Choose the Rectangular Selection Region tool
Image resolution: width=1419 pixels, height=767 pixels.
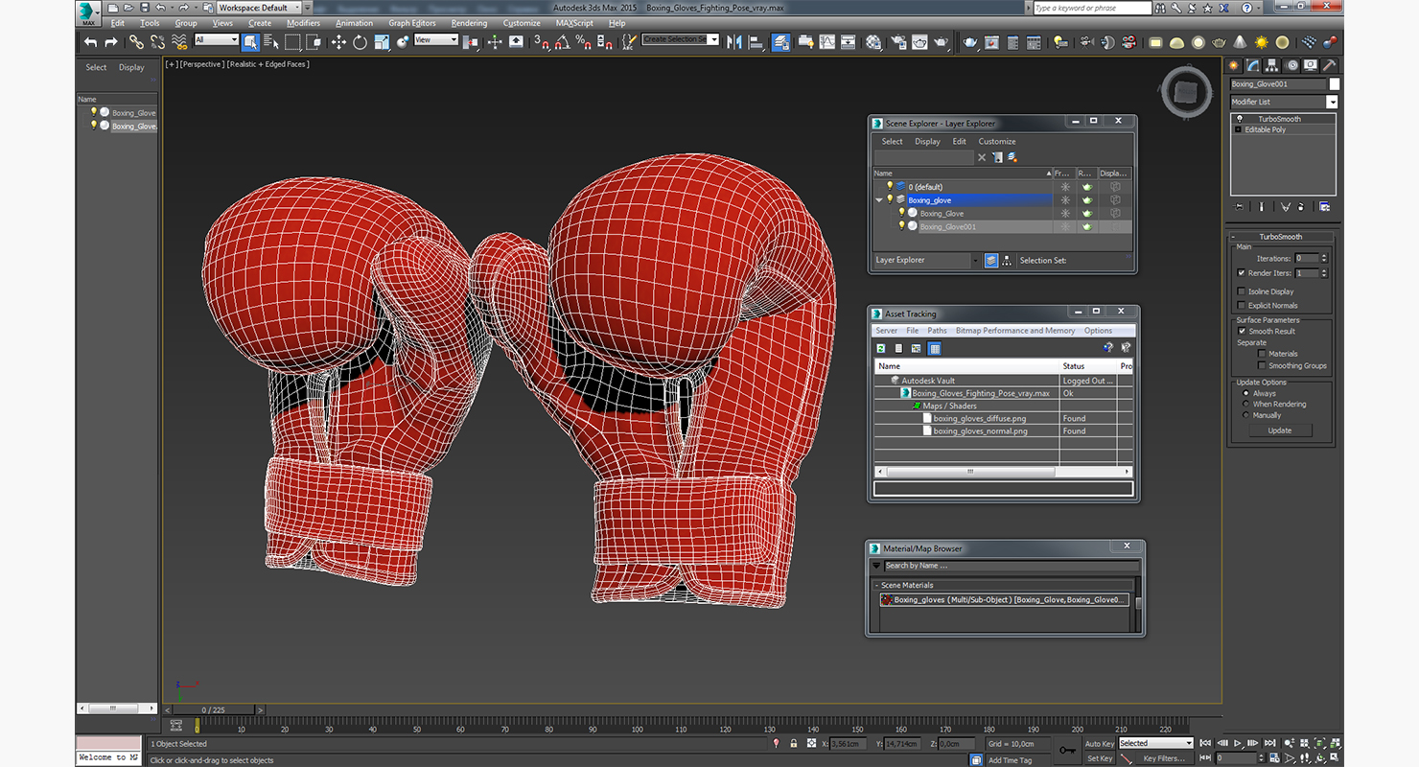[292, 42]
